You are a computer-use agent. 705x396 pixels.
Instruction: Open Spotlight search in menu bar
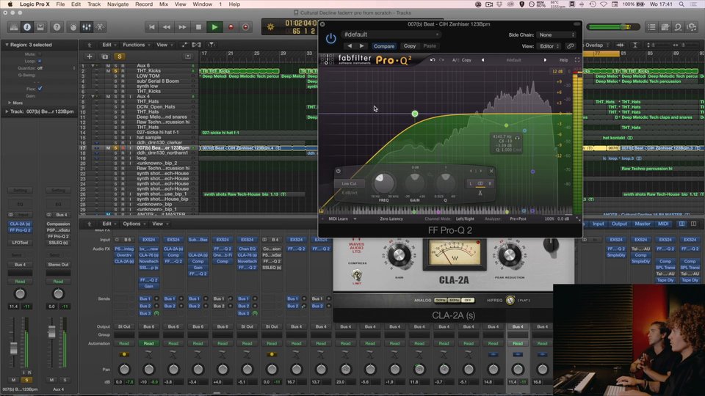681,4
